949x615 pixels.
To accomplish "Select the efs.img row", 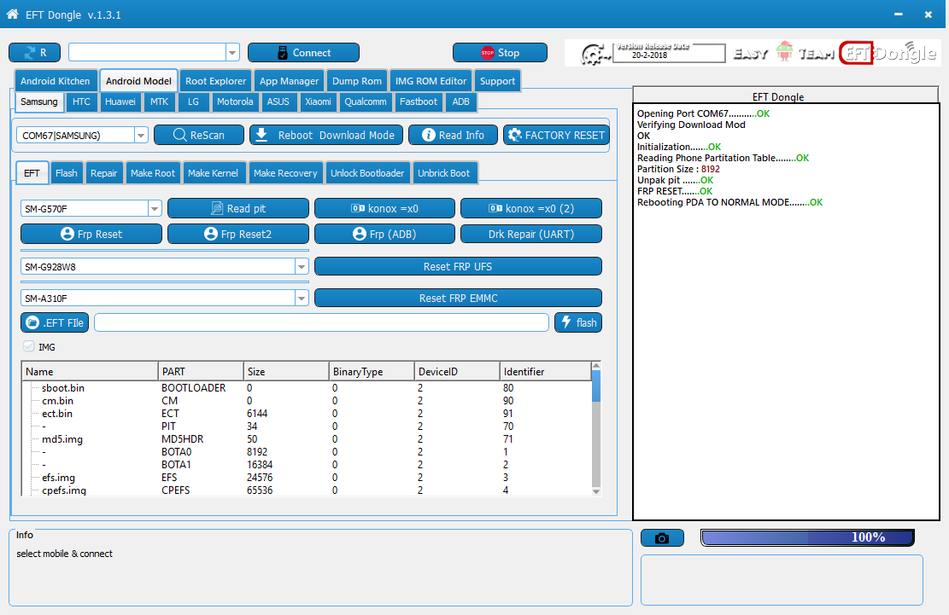I will pyautogui.click(x=307, y=478).
